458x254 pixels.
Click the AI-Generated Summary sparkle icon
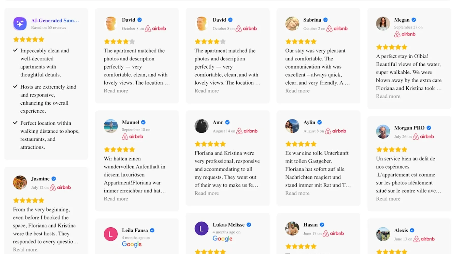point(20,24)
